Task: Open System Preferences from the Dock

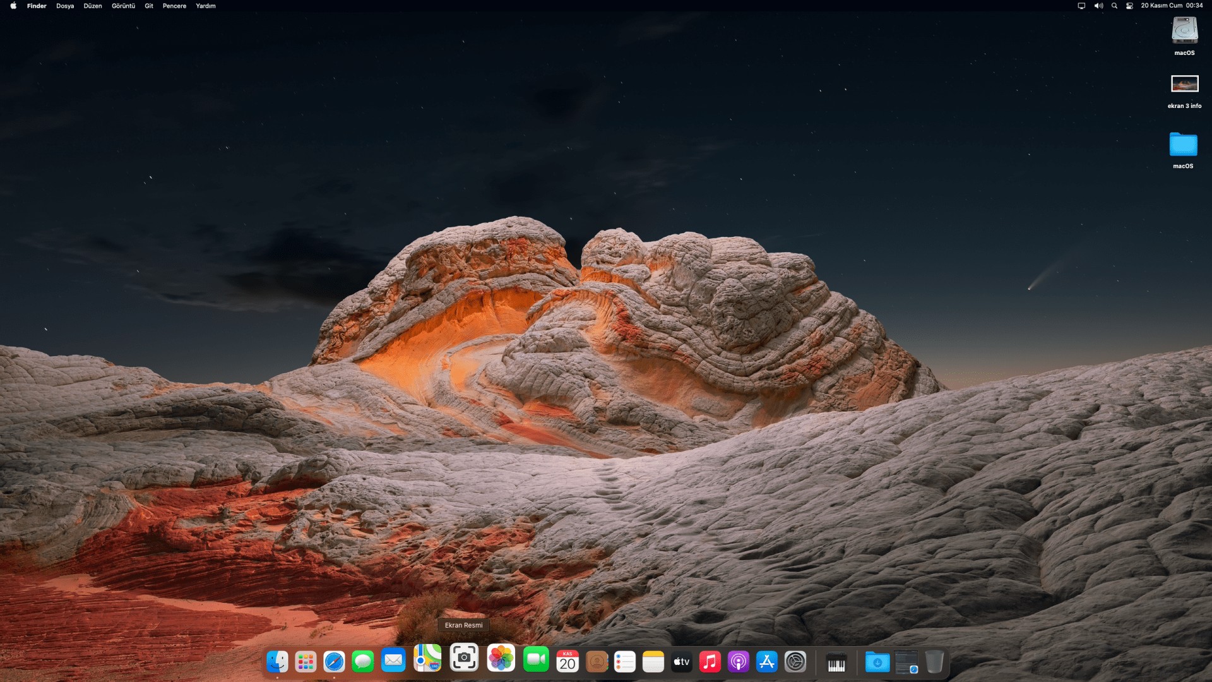Action: click(795, 662)
